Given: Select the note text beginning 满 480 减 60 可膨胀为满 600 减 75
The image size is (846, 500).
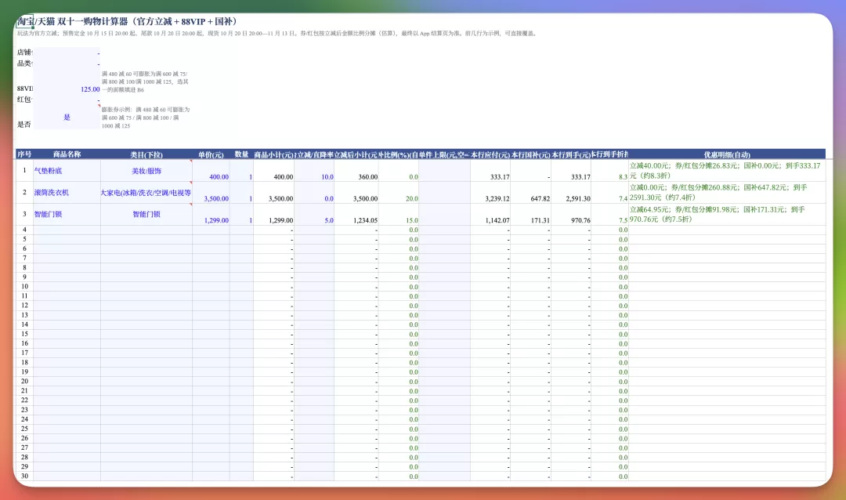Looking at the screenshot, I should coord(145,82).
